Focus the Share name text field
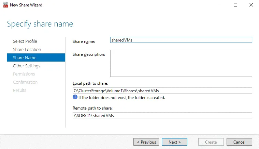This screenshot has height=149, width=259. pos(181,40)
